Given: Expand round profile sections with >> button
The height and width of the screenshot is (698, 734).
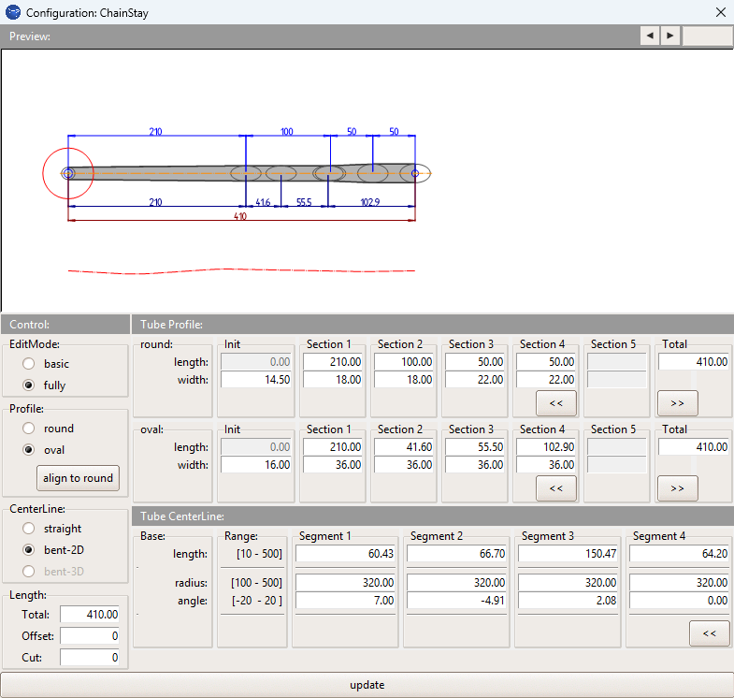Looking at the screenshot, I should (x=677, y=403).
